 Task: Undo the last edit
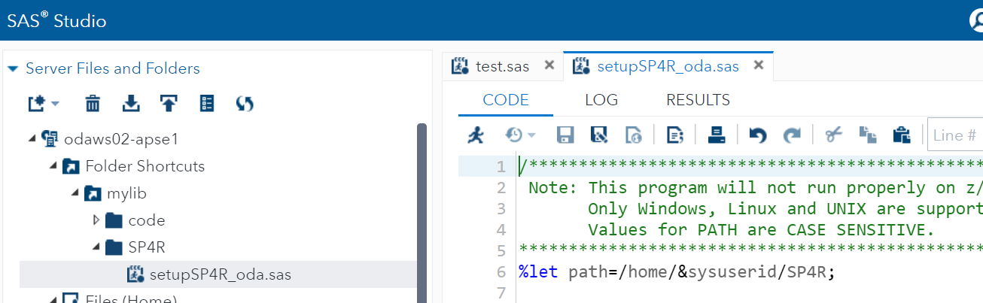point(757,135)
